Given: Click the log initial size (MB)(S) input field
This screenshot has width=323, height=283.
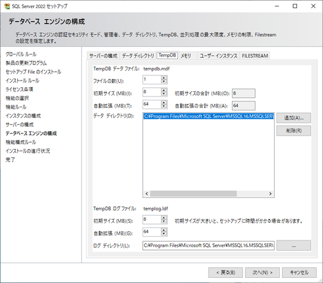Looking at the screenshot, I should click(152, 220).
